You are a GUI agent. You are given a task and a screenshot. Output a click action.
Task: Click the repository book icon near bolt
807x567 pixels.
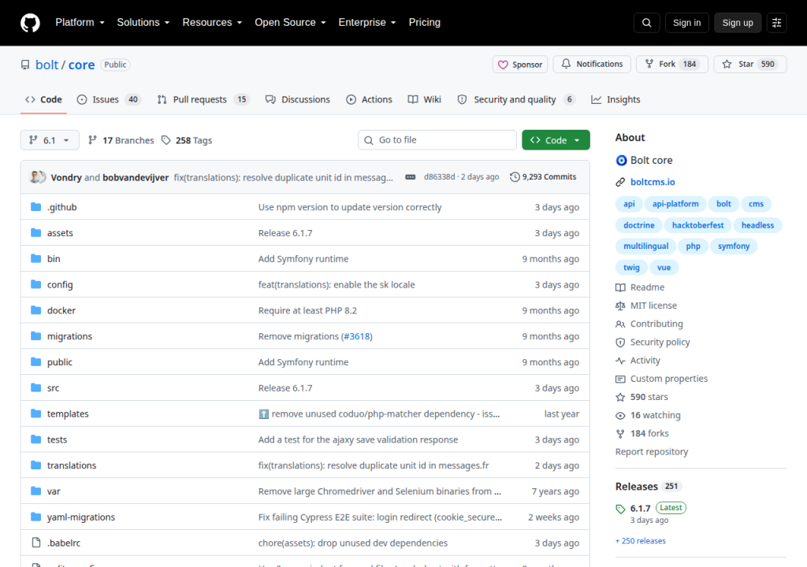25,65
